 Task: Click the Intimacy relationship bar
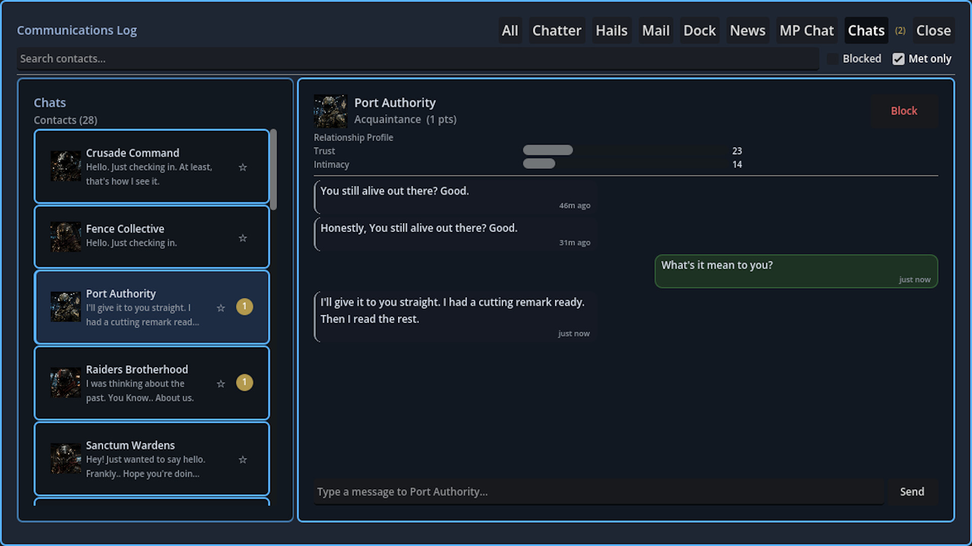(x=625, y=164)
